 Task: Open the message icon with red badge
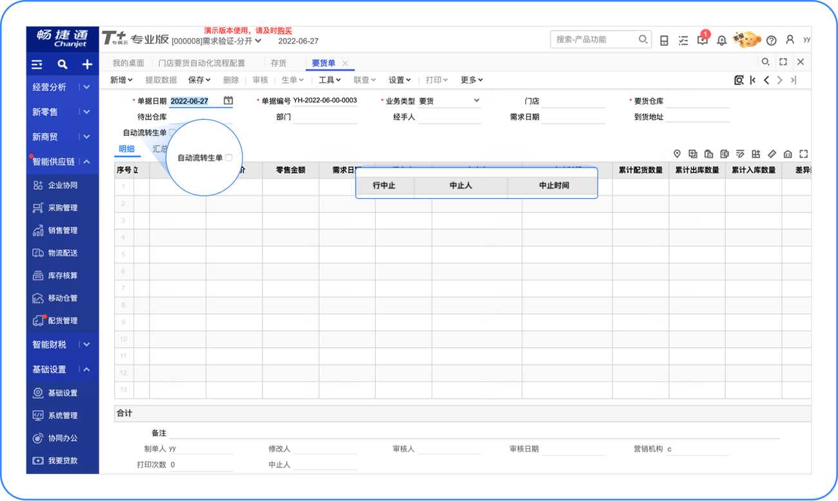click(x=702, y=40)
